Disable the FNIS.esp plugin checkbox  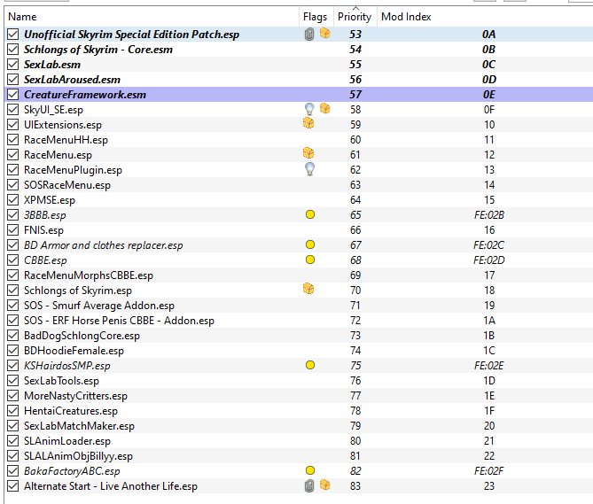coord(13,230)
